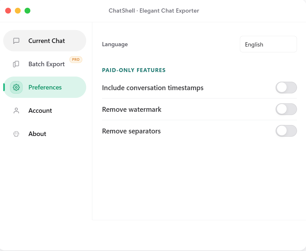Click the green active indicator bar beside Preferences

coord(4,87)
